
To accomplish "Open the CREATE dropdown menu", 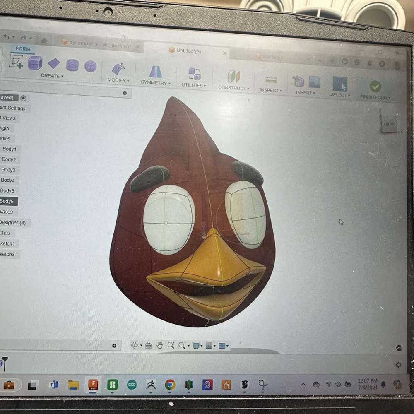I will click(52, 76).
